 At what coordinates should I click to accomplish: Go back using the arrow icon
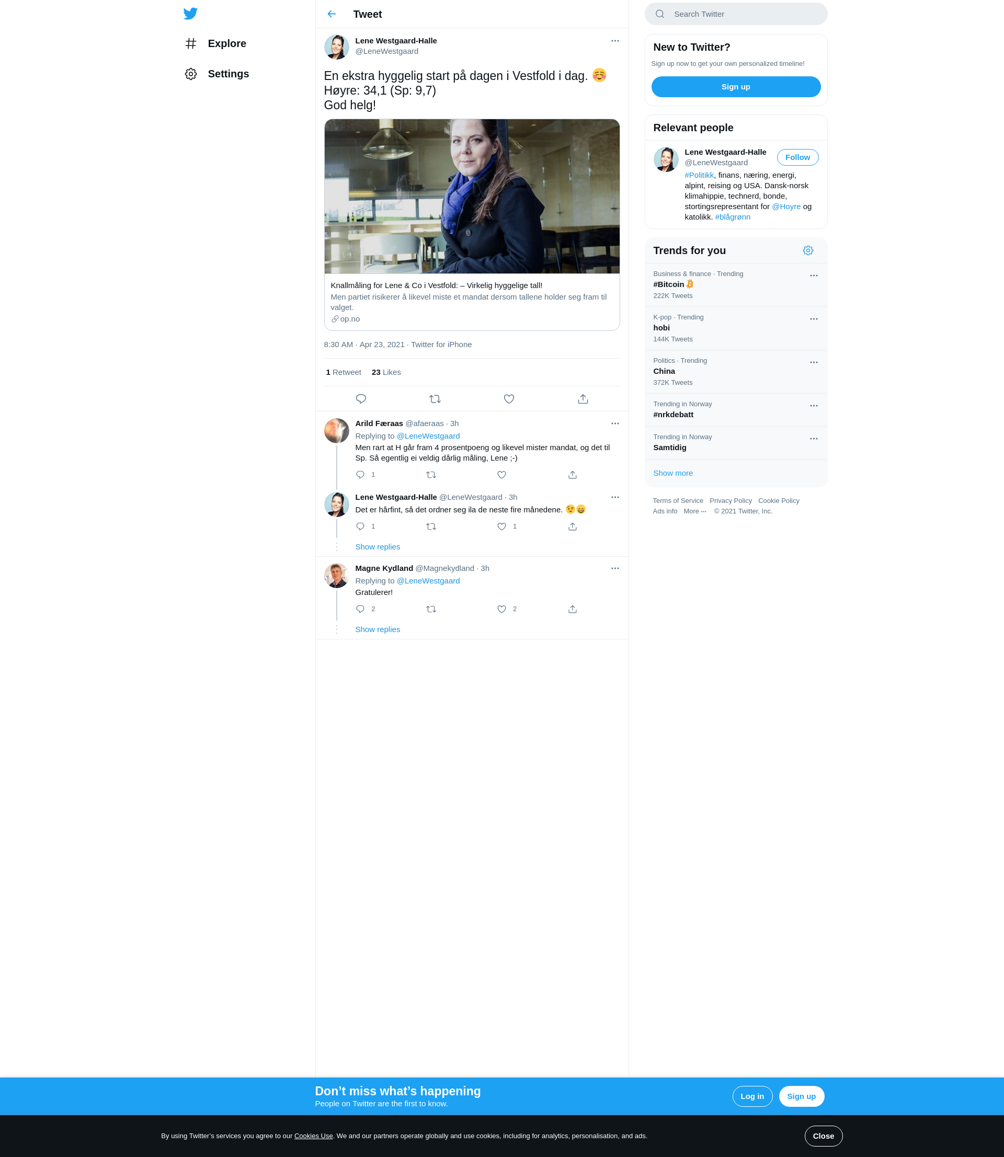(332, 14)
